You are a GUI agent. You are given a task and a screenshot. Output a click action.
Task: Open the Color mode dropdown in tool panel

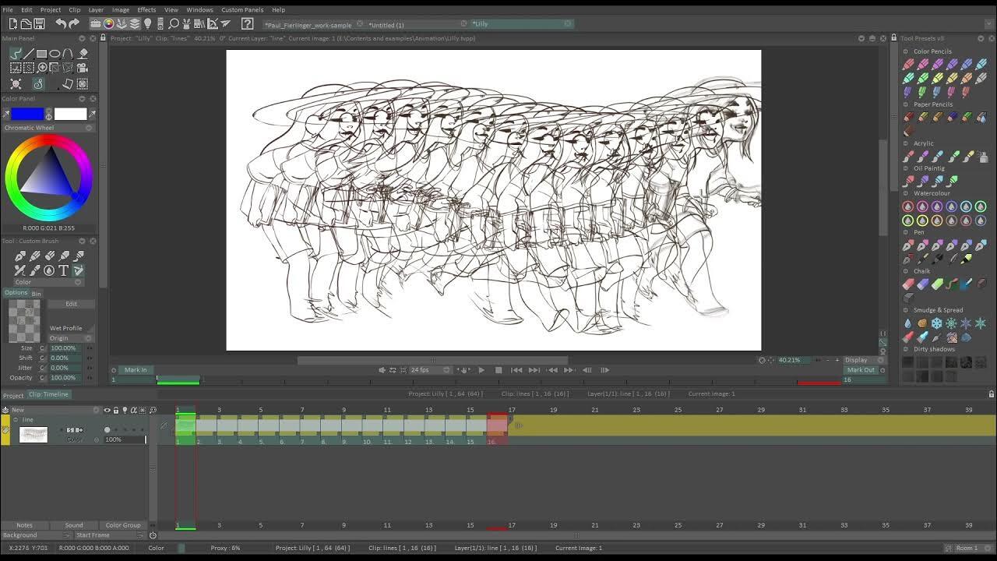[47, 282]
